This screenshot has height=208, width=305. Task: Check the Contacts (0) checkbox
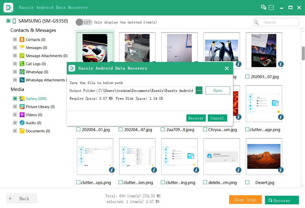[15, 39]
